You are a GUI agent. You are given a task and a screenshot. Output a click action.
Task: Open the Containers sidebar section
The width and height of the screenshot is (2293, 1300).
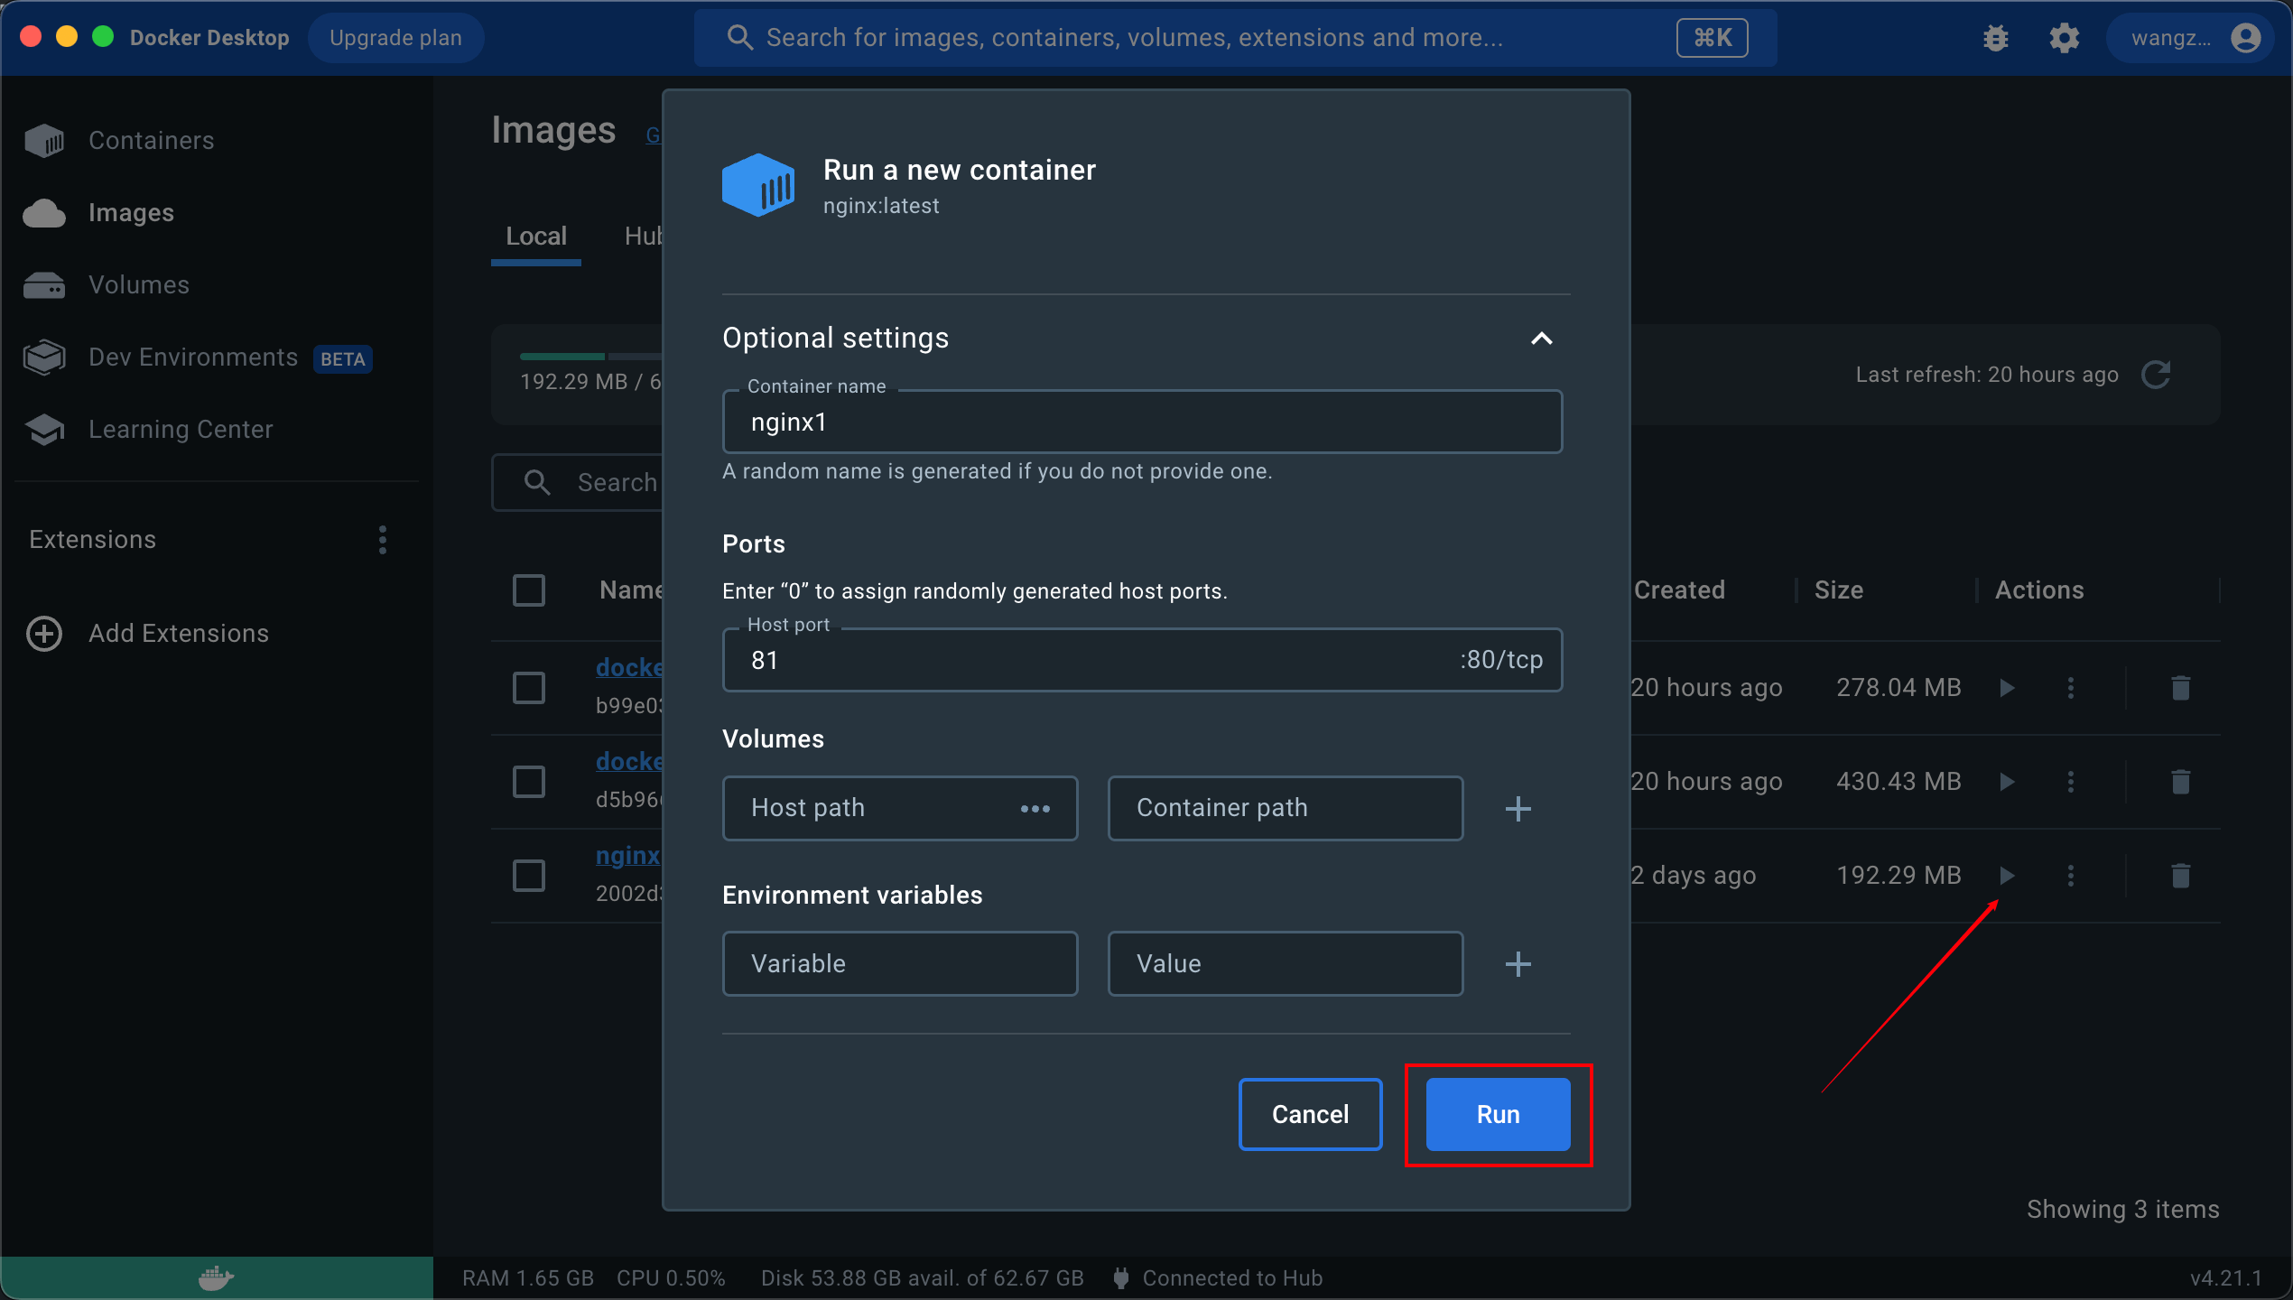point(151,140)
